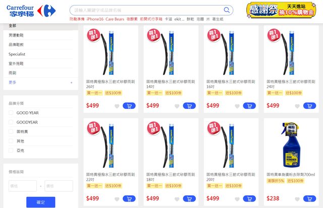Focus the minimum price input field
Viewport: 323px width, 208px height.
23,186
